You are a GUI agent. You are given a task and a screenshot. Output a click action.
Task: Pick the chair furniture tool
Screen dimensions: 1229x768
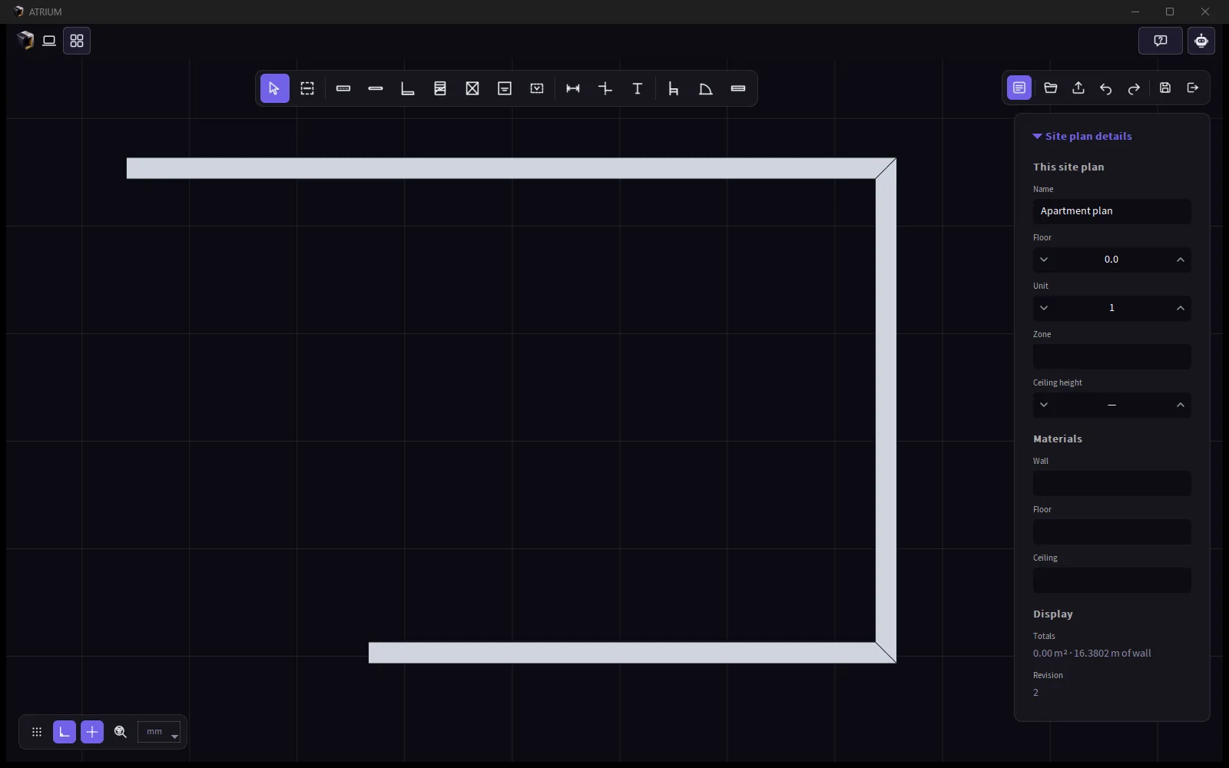pyautogui.click(x=674, y=88)
